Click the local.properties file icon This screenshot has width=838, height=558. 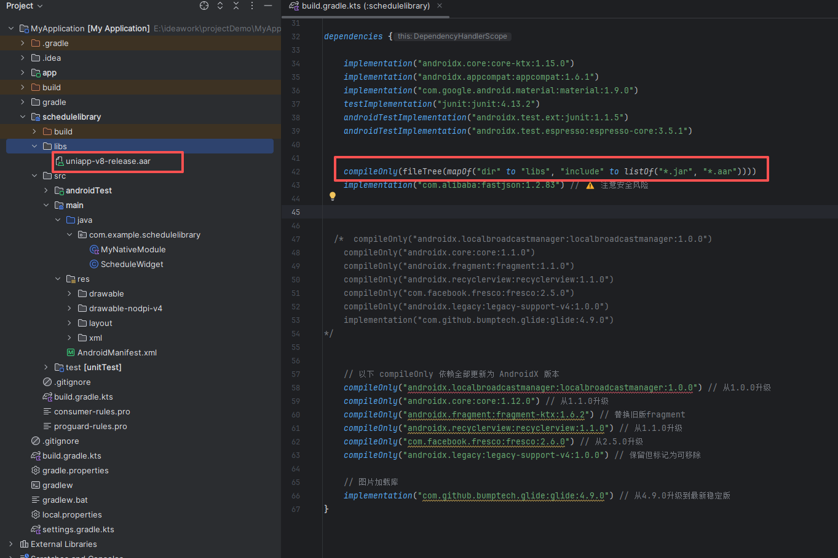pyautogui.click(x=36, y=514)
